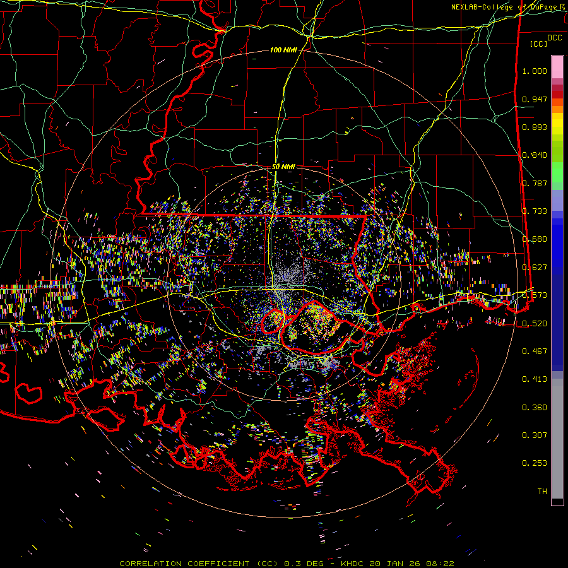Click the NEXLAB logo icon in the corner

coord(562,6)
